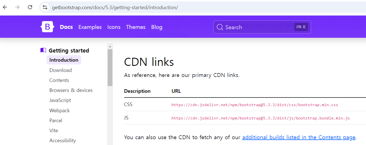
Task: Open the JavaScript sidebar page
Action: point(60,100)
